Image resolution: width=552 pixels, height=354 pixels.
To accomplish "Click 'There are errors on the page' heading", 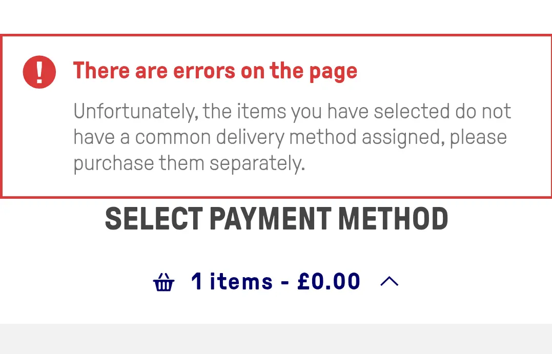I will tap(215, 71).
